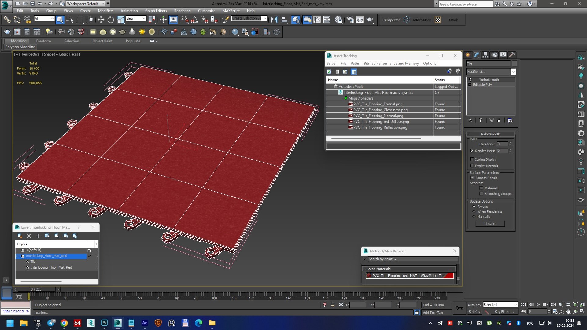Toggle the Render Iters checkbox

[x=472, y=151]
